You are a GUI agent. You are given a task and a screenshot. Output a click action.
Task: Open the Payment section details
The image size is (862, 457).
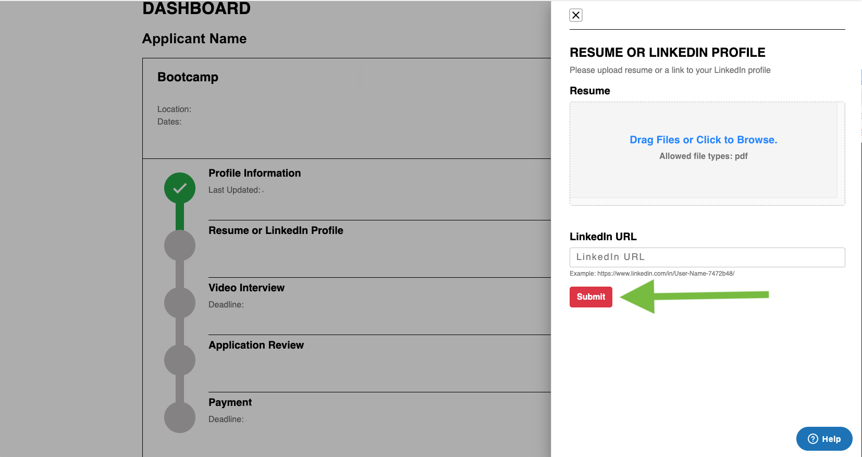point(230,402)
